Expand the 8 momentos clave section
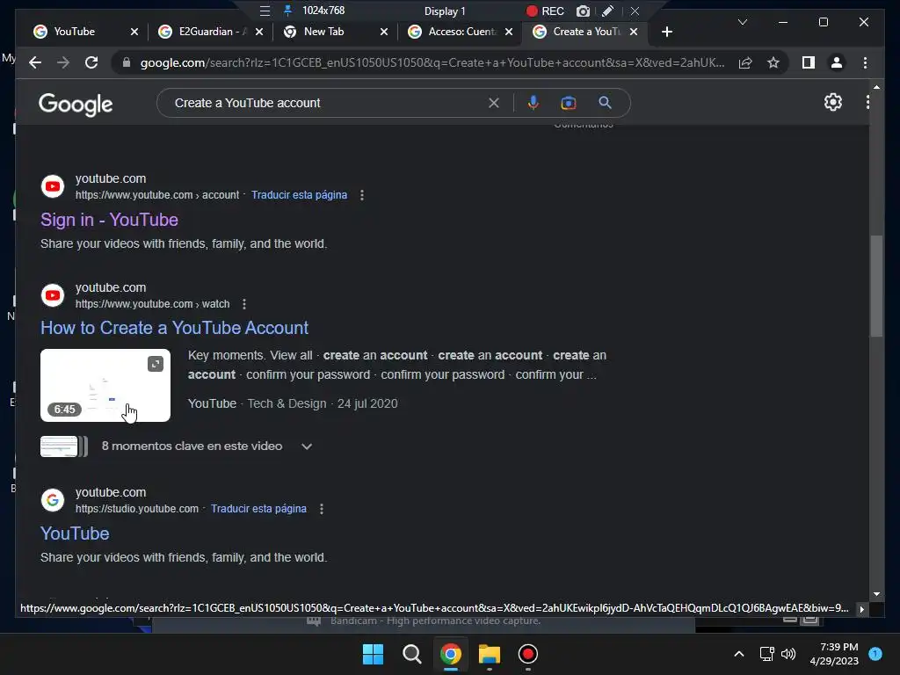 [x=307, y=446]
